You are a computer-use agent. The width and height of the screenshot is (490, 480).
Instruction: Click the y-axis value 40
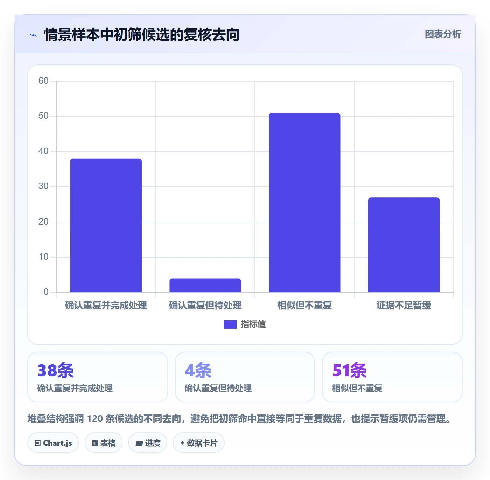[x=43, y=151]
